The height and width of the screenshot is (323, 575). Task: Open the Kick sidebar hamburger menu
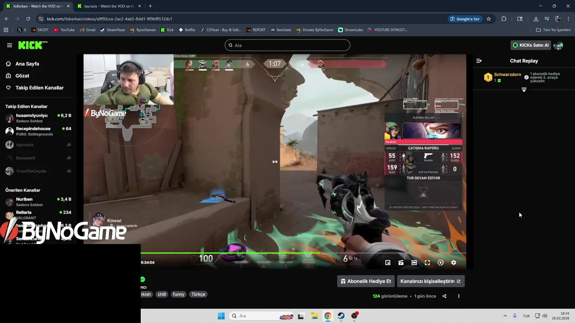(x=9, y=45)
